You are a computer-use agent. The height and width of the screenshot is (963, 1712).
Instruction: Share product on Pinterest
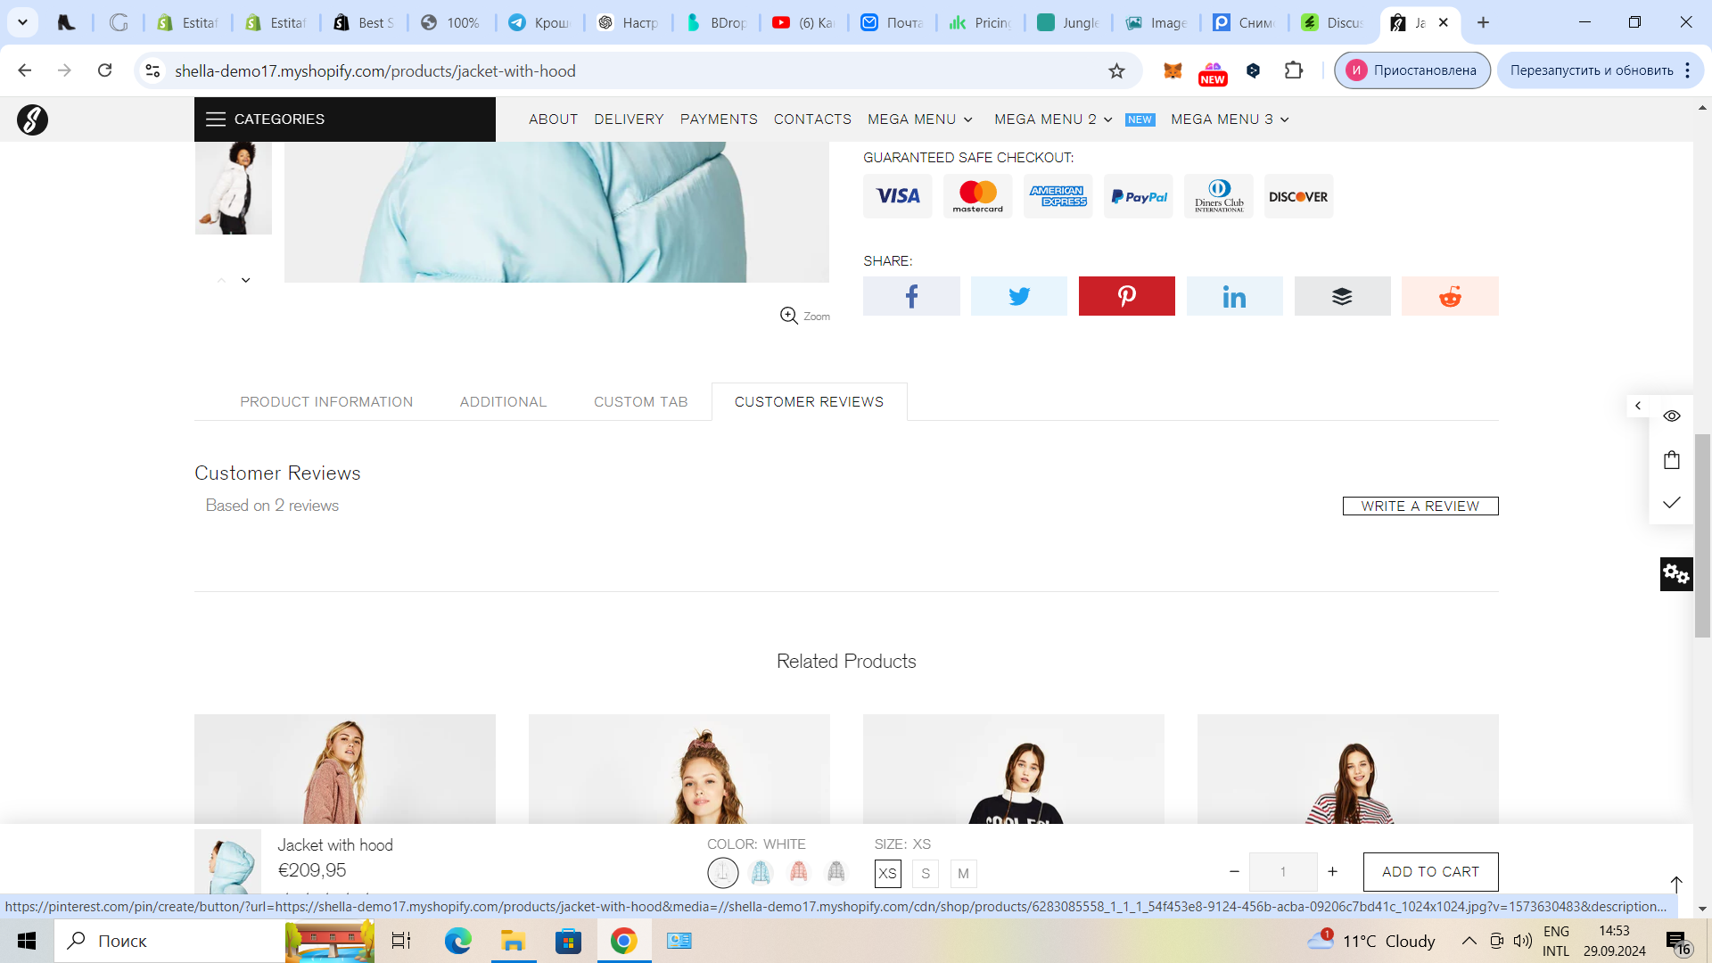point(1127,296)
